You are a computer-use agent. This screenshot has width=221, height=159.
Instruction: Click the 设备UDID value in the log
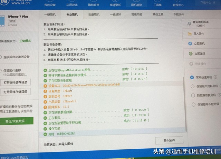pos(91,85)
